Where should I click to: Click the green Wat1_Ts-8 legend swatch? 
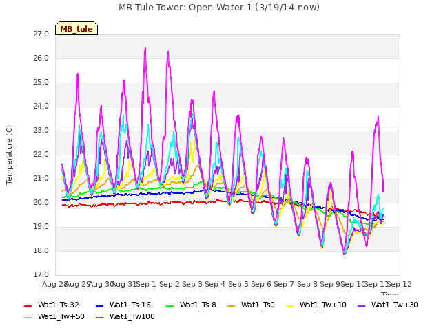(170, 305)
